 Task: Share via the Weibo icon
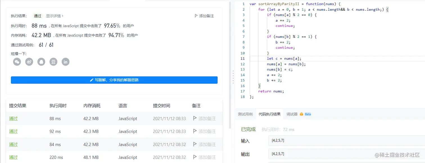[x=29, y=62]
